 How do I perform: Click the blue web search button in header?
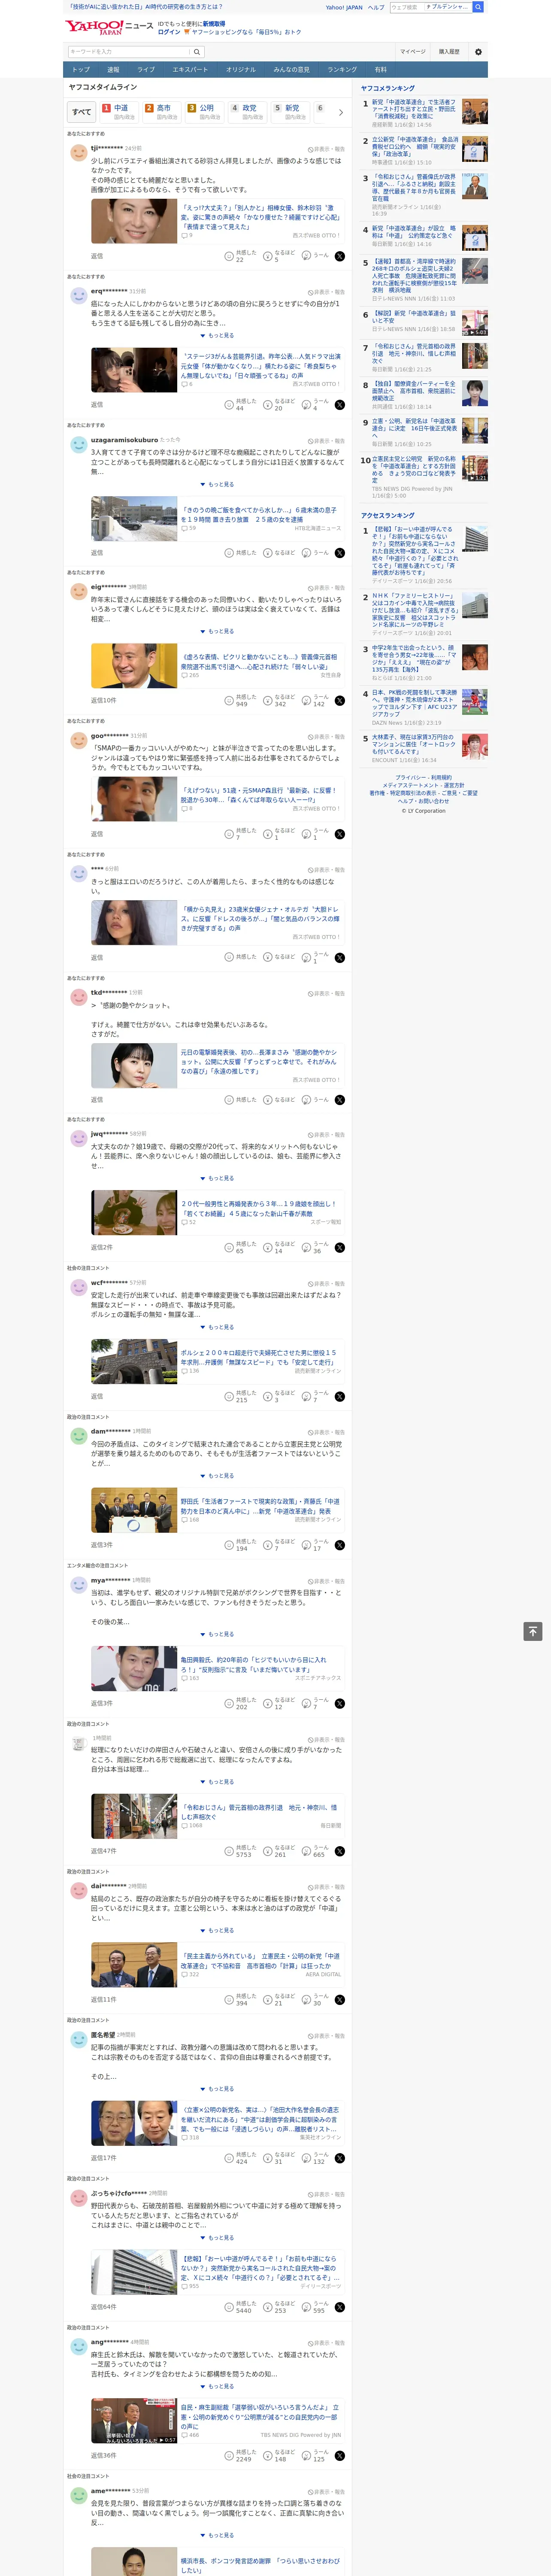click(478, 7)
